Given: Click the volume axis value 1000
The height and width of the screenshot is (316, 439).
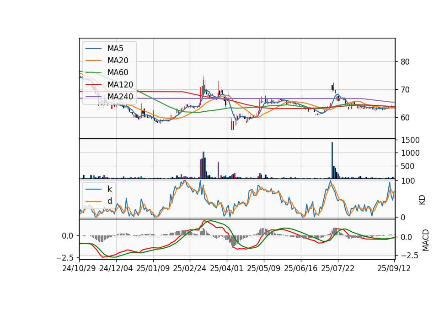Looking at the screenshot, I should point(410,153).
